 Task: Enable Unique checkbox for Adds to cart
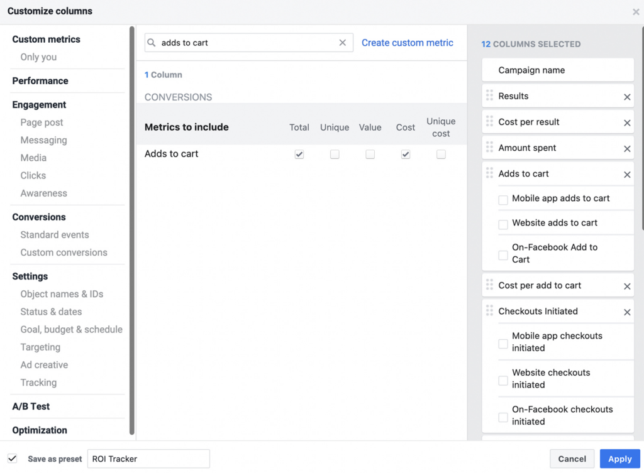(x=335, y=155)
